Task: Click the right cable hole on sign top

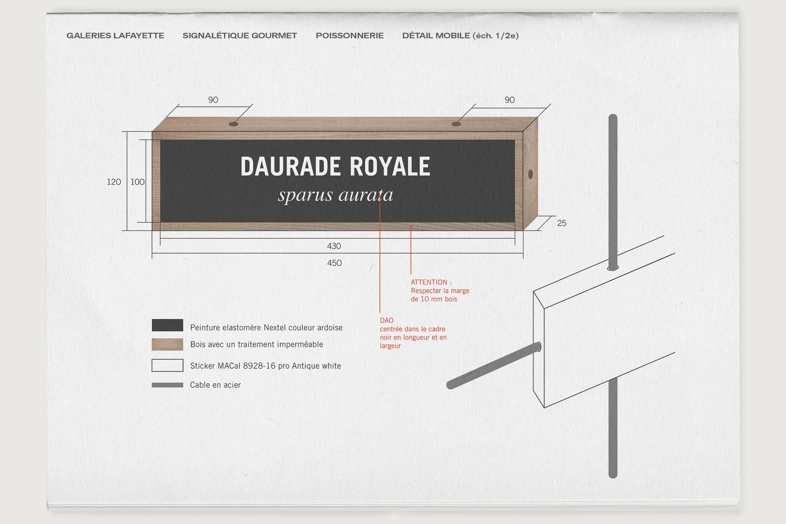Action: tap(456, 124)
